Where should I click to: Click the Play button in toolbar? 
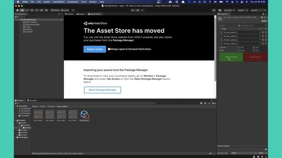[133, 11]
